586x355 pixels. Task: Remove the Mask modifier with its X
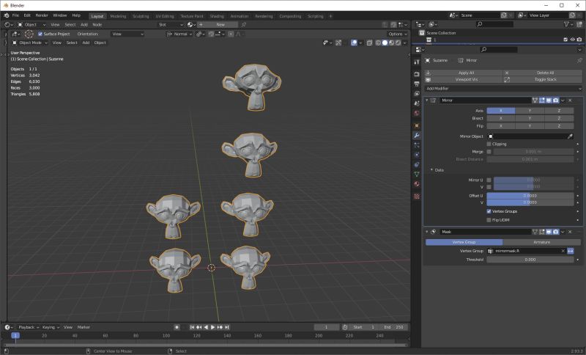point(570,232)
